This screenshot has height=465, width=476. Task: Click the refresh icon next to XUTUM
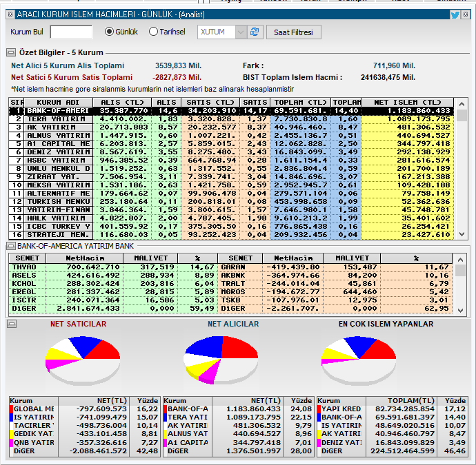click(255, 32)
